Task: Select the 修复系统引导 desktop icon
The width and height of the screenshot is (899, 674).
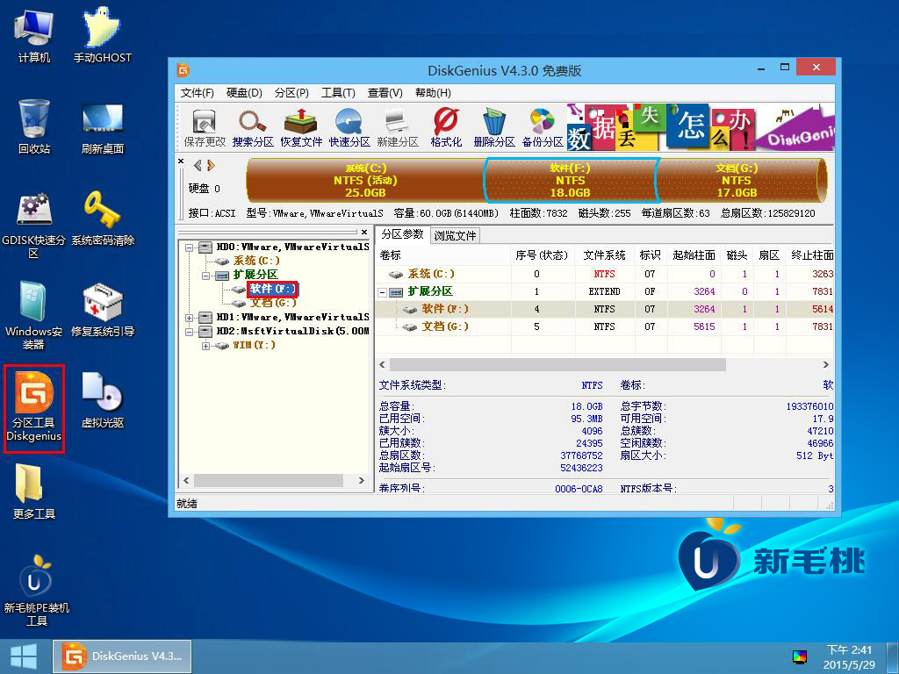Action: coord(103,310)
